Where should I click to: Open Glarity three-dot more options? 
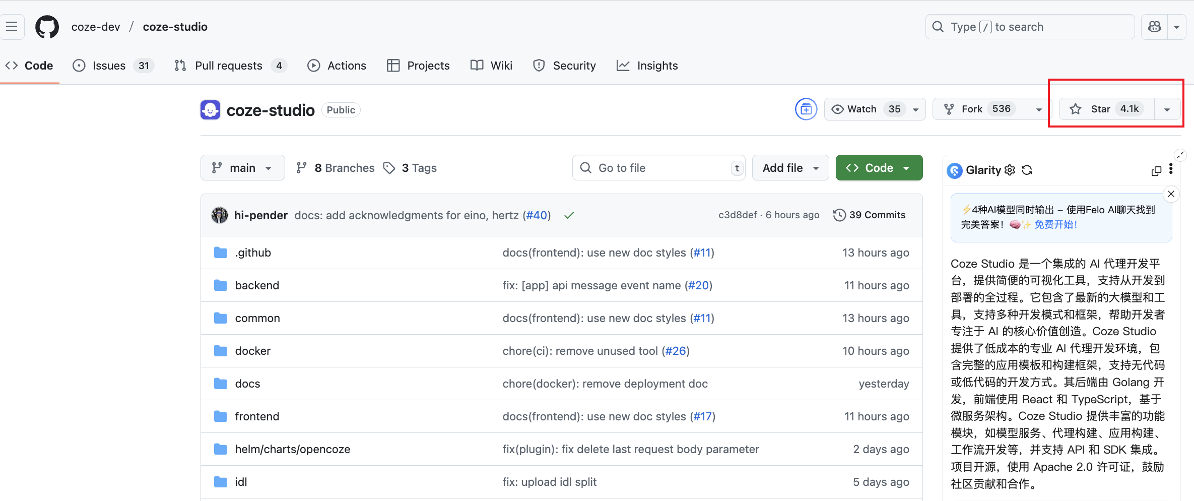[x=1171, y=169]
